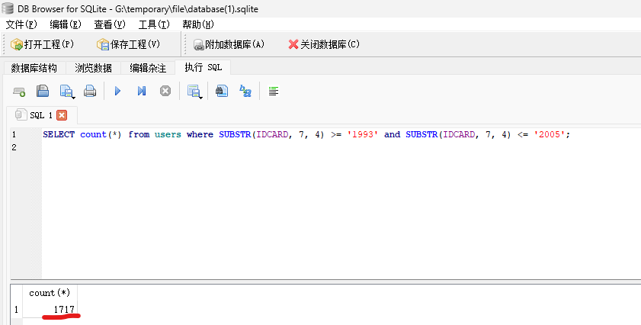Run all SQL with play icon
This screenshot has height=325, width=641.
click(x=117, y=91)
